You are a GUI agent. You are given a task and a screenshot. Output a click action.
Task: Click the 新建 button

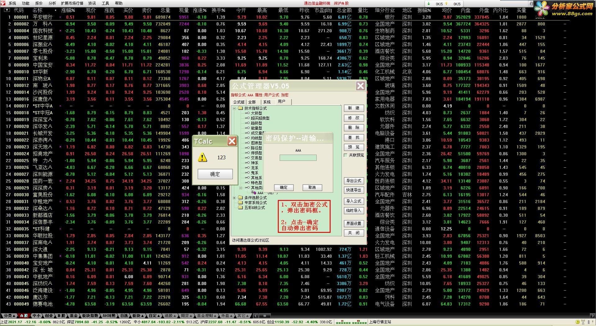(354, 108)
